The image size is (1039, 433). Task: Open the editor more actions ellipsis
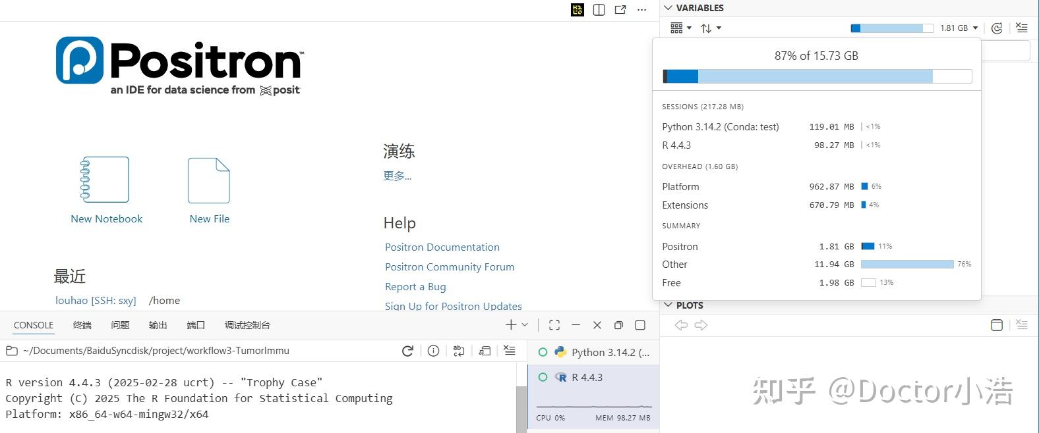(x=642, y=10)
